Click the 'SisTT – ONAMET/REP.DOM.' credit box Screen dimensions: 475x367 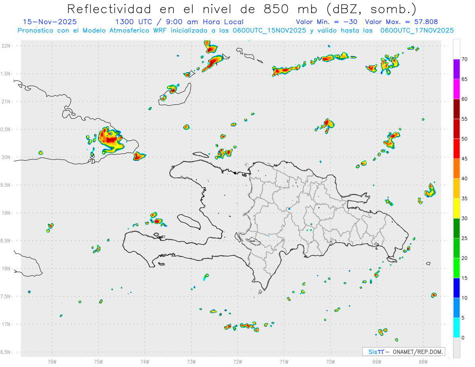(x=403, y=352)
